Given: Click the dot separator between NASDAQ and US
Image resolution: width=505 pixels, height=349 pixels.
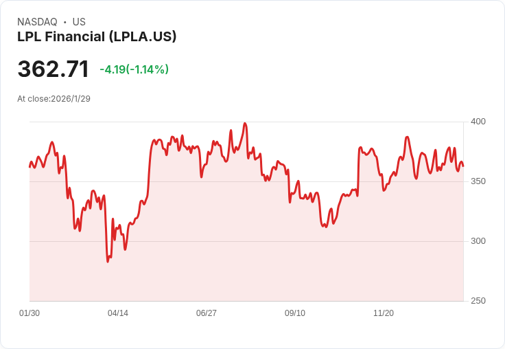Looking at the screenshot, I should point(64,22).
